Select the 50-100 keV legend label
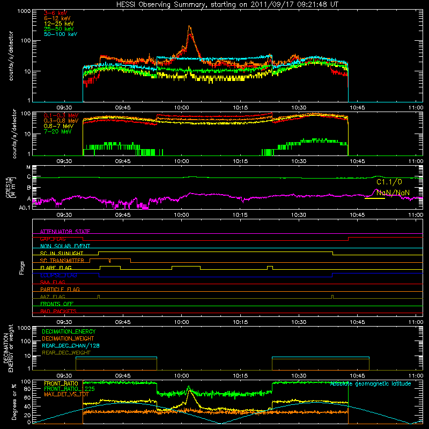Viewport: 429px width, 429px height. point(61,34)
